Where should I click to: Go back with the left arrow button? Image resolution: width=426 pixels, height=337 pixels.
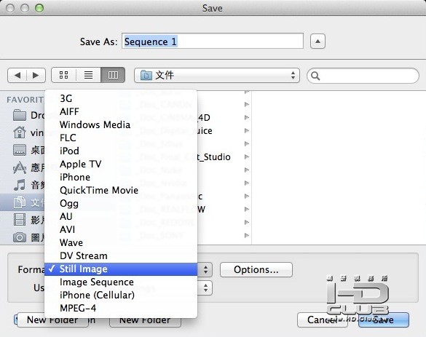(17, 75)
